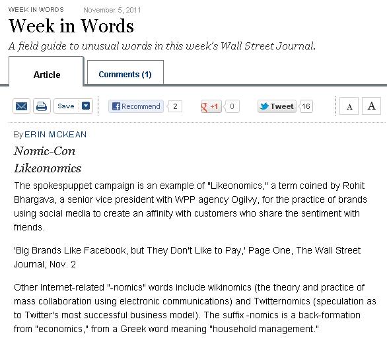The height and width of the screenshot is (344, 387).
Task: Select the larger font size A
Action: (371, 106)
